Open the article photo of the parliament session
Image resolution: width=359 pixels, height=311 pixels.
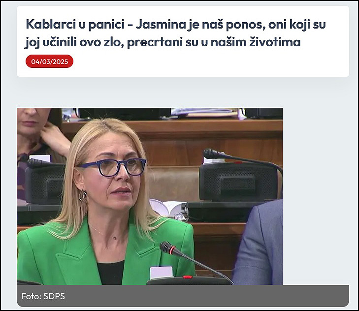click(150, 196)
